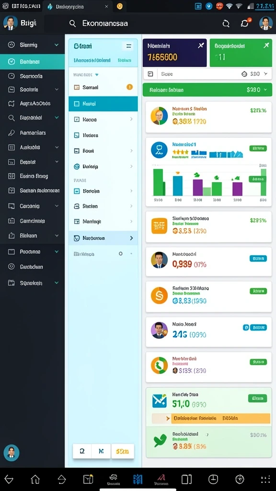This screenshot has width=276, height=491.
Task: Select highlighted Benianei item in dark sidebar
Action: coord(32,62)
